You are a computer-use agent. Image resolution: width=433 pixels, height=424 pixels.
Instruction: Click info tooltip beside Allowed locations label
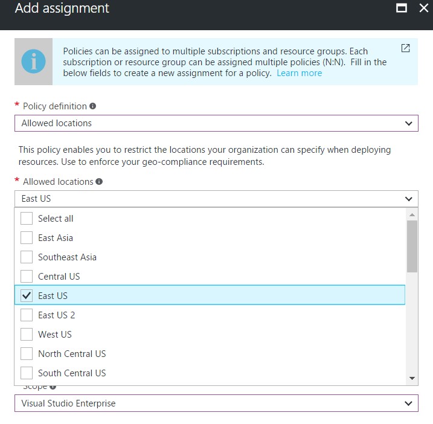tap(99, 182)
